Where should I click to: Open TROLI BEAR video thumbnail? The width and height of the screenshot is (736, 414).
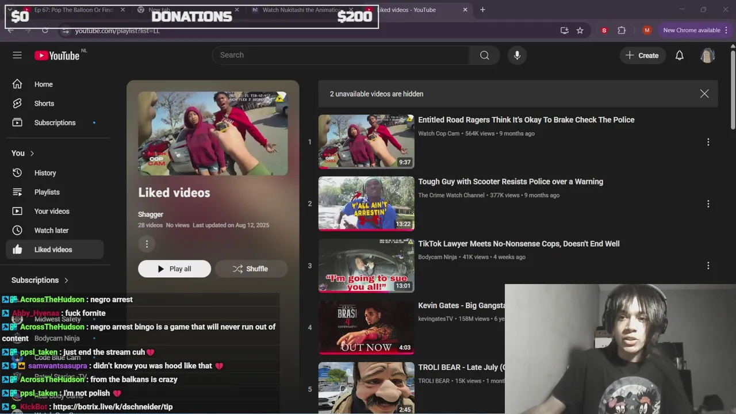[366, 388]
